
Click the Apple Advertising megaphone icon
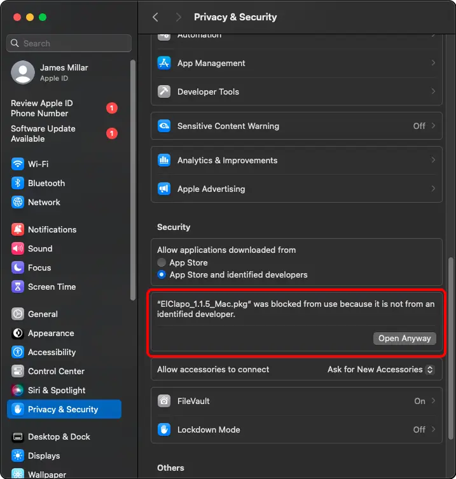click(164, 189)
